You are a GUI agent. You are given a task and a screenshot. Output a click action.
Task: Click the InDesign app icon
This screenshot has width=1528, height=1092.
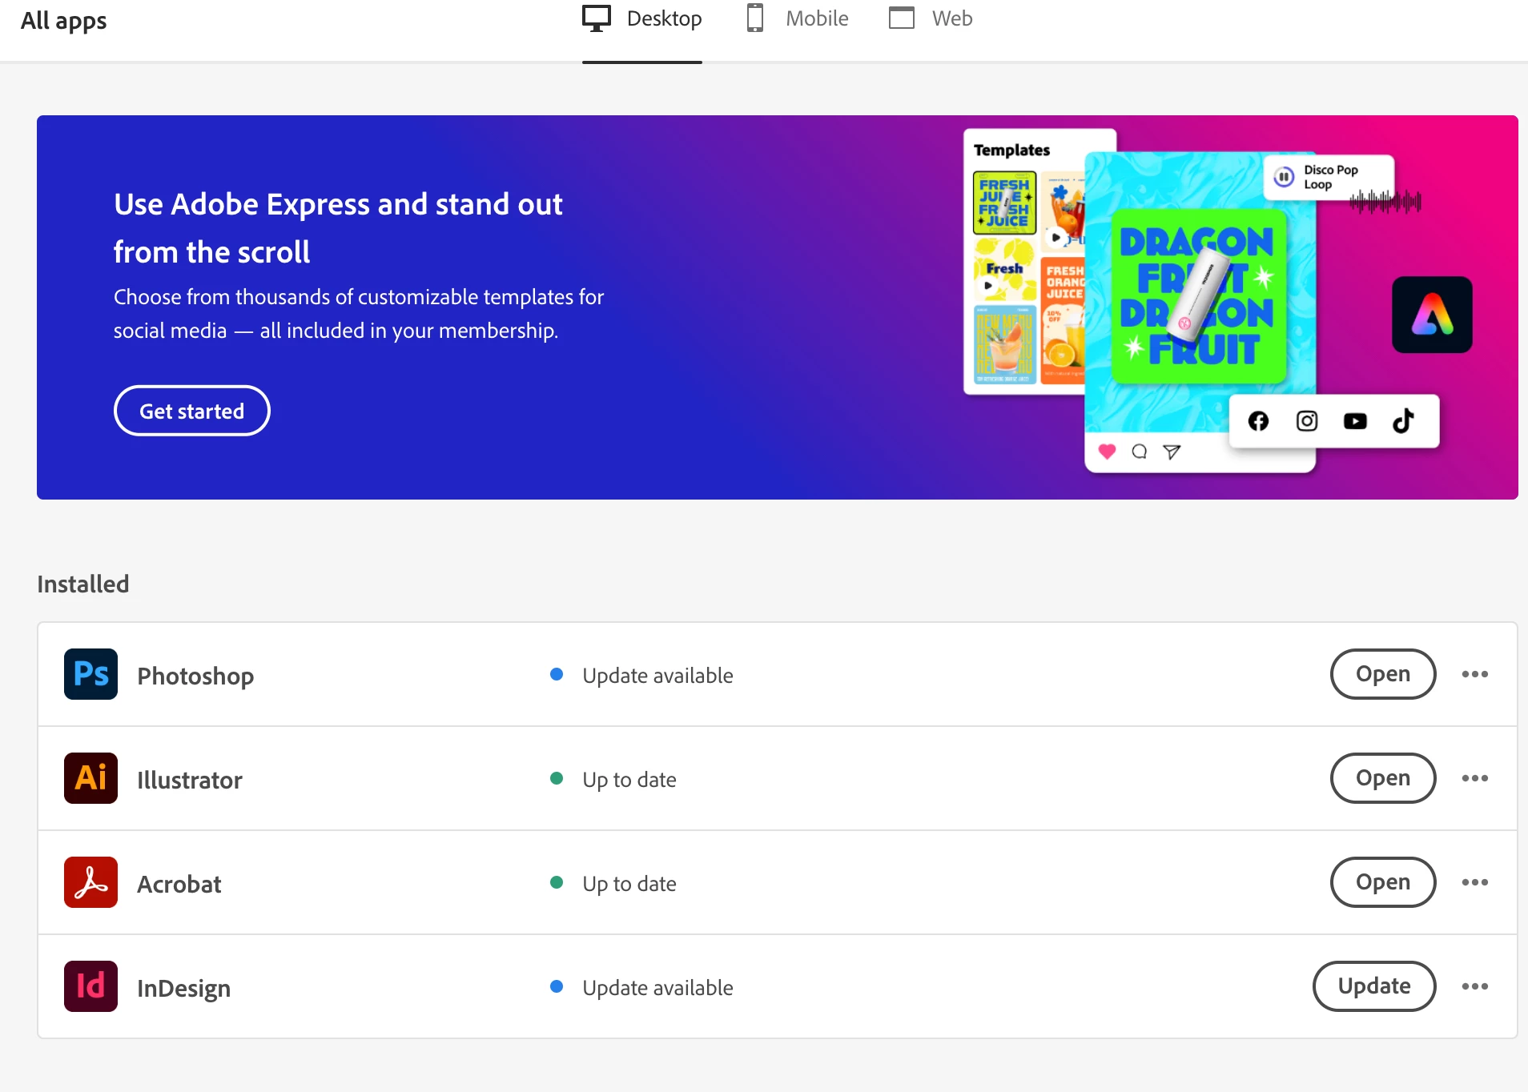(x=90, y=986)
